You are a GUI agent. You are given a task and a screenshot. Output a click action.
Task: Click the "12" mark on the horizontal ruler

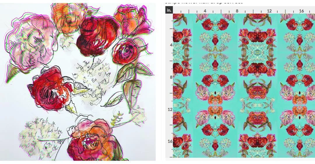269,11
